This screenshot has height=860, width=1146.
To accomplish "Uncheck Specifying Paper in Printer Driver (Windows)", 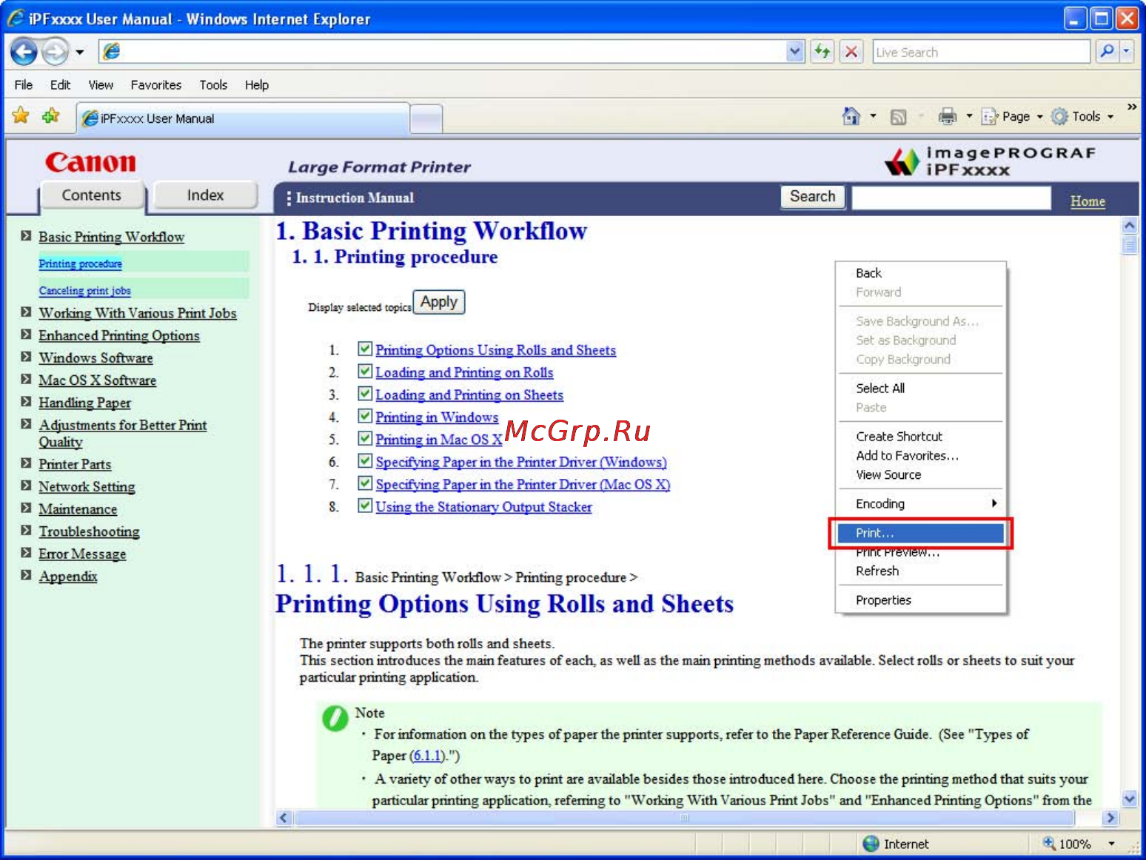I will pyautogui.click(x=365, y=460).
